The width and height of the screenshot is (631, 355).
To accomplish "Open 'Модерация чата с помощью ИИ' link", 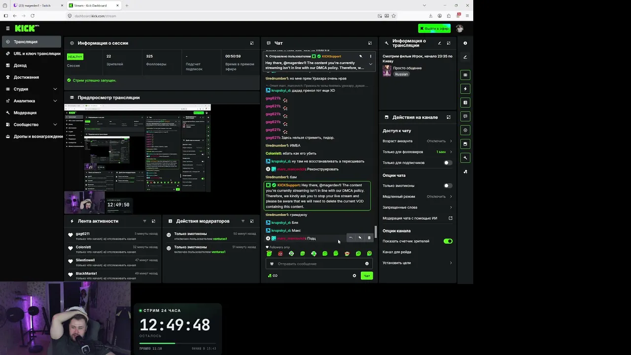I will point(418,218).
